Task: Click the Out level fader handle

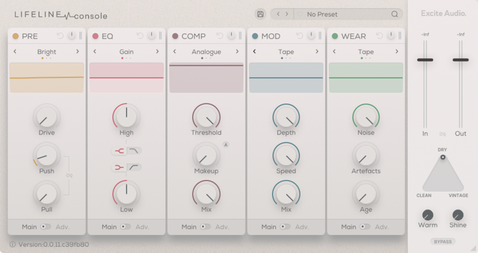Action: [x=460, y=60]
